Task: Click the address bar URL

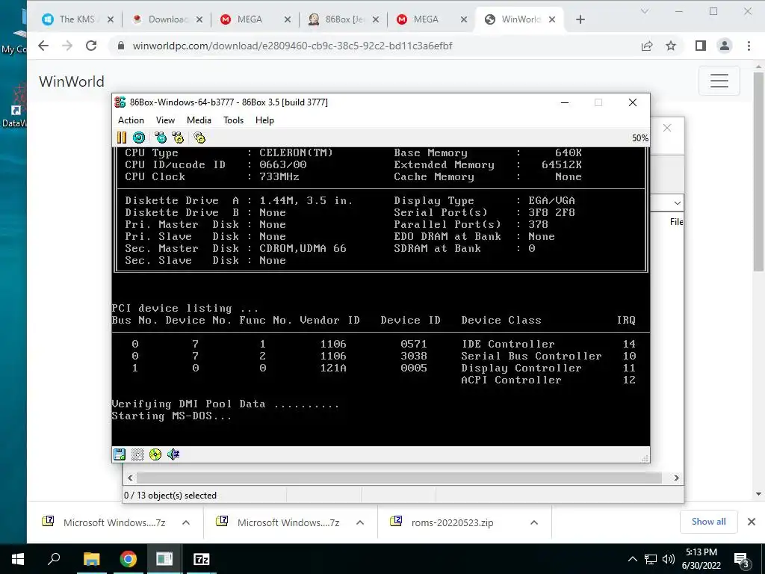Action: (292, 46)
